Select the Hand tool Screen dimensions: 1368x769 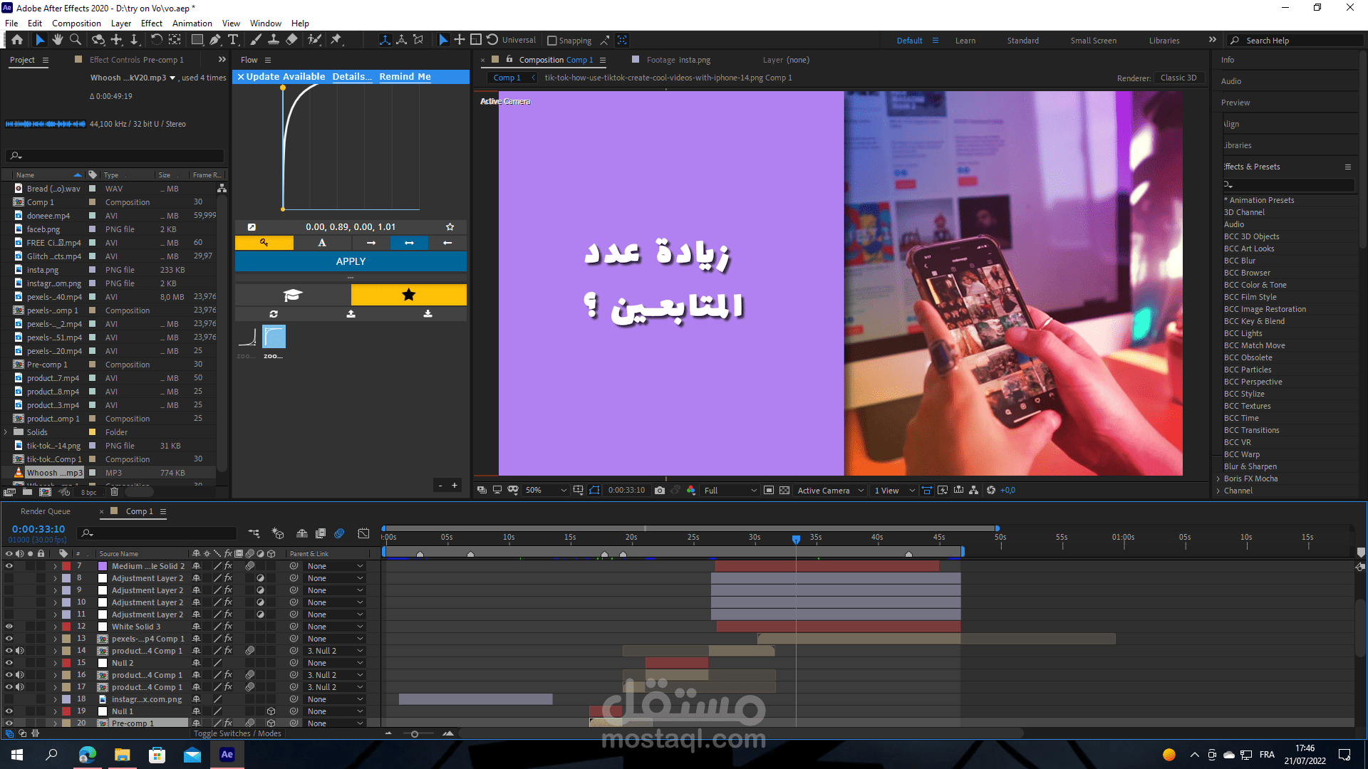58,40
